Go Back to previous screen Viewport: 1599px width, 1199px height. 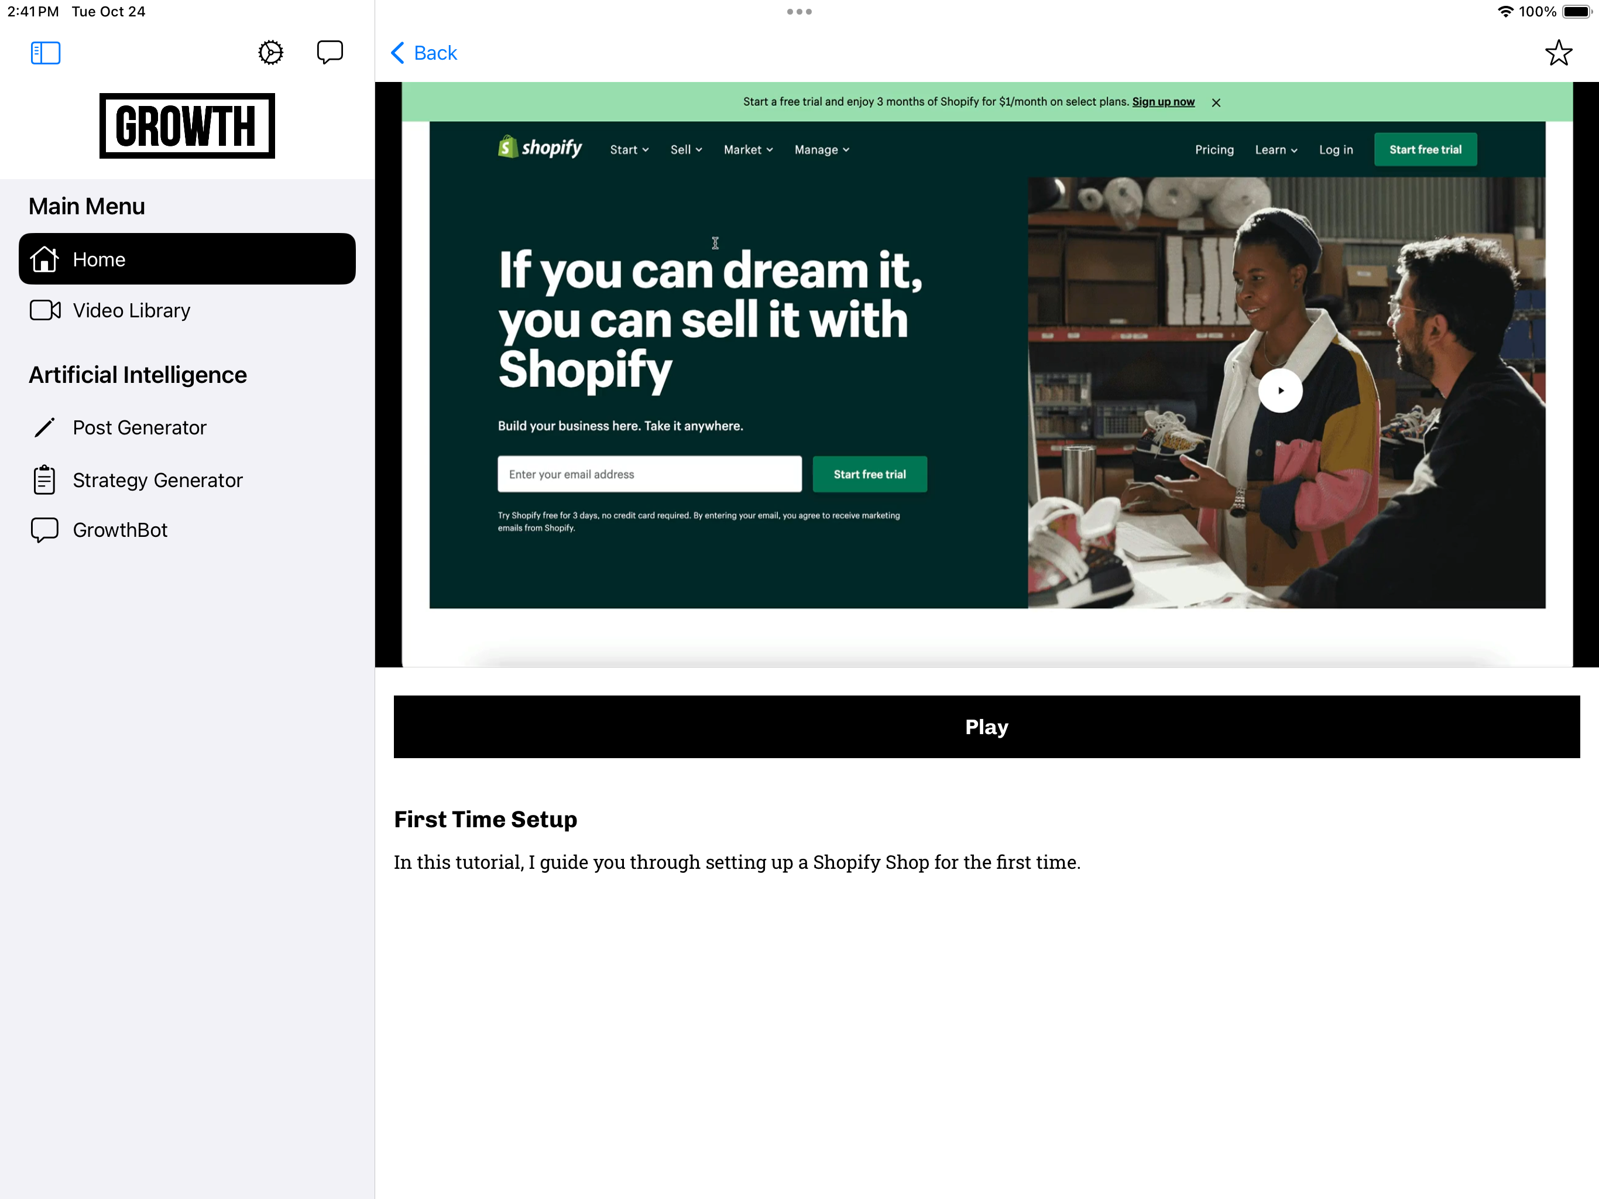coord(424,53)
